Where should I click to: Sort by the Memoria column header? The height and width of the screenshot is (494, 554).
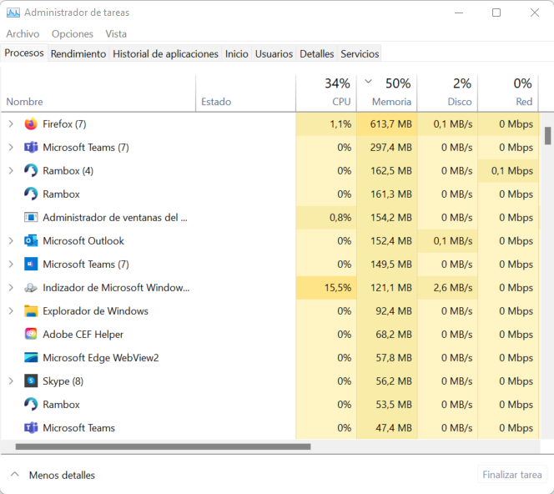[x=387, y=93]
